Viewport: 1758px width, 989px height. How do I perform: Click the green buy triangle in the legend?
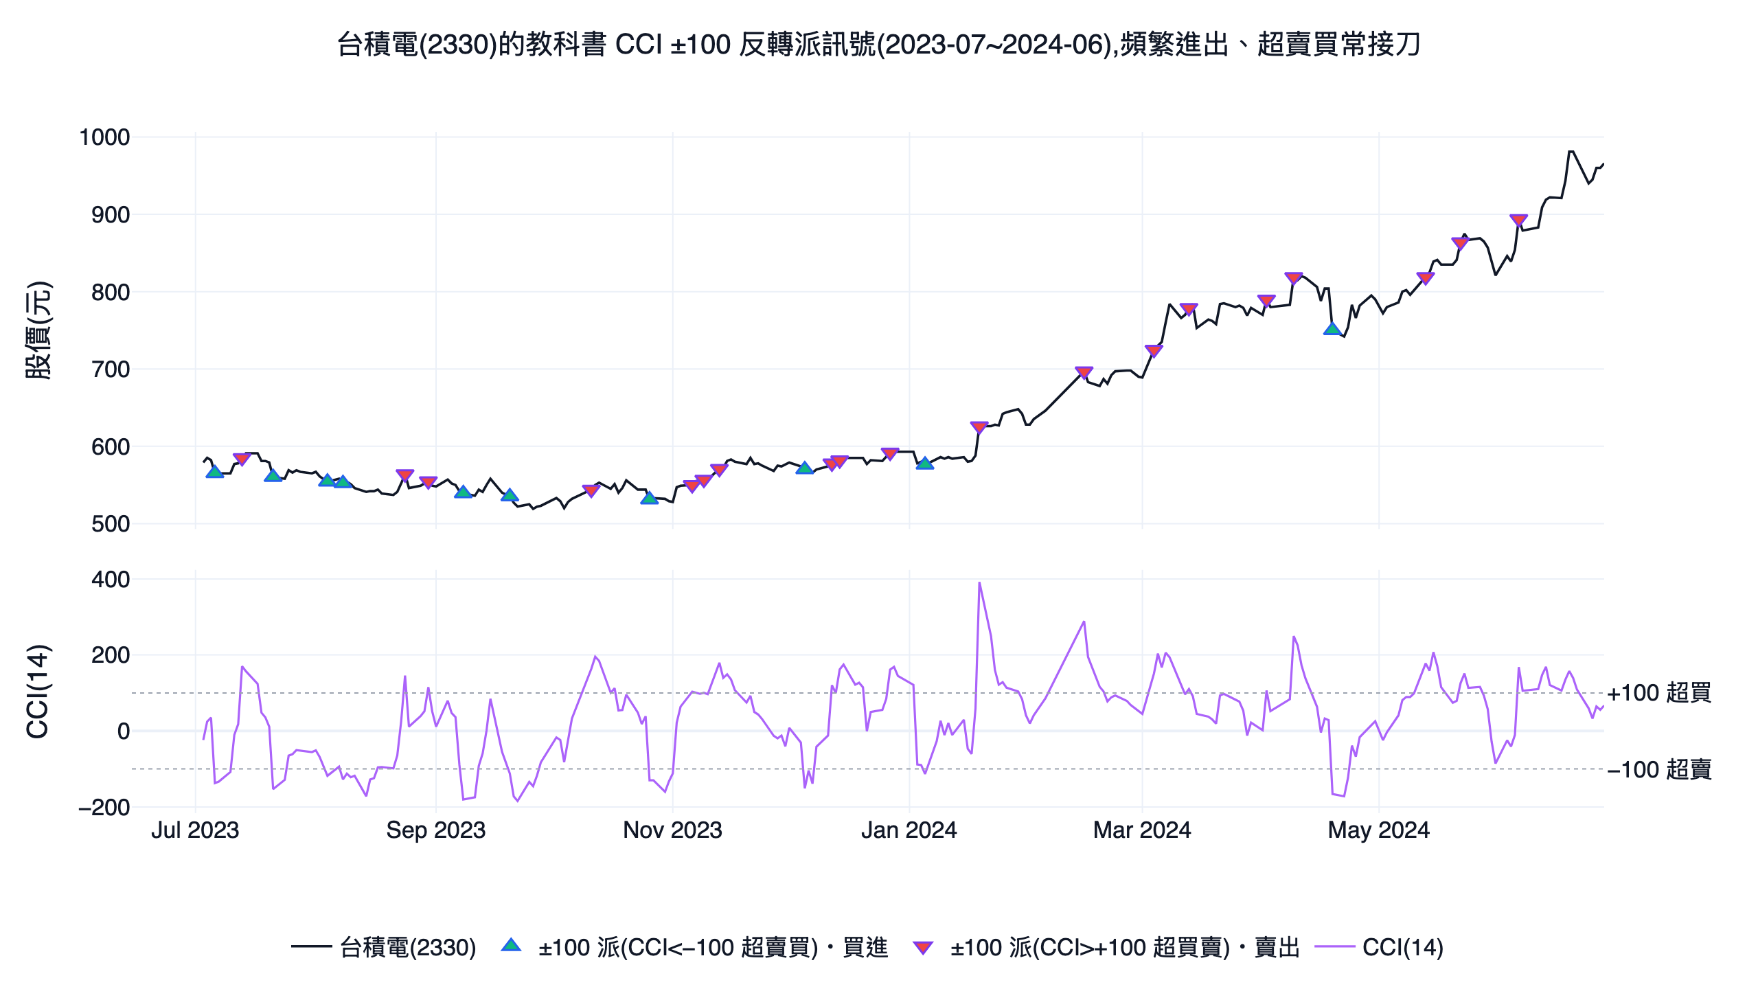[x=511, y=946]
